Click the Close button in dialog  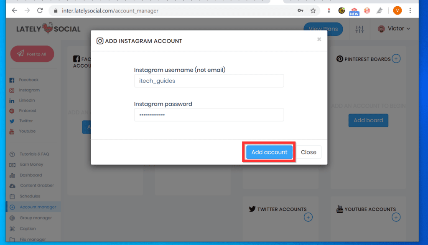pos(308,152)
